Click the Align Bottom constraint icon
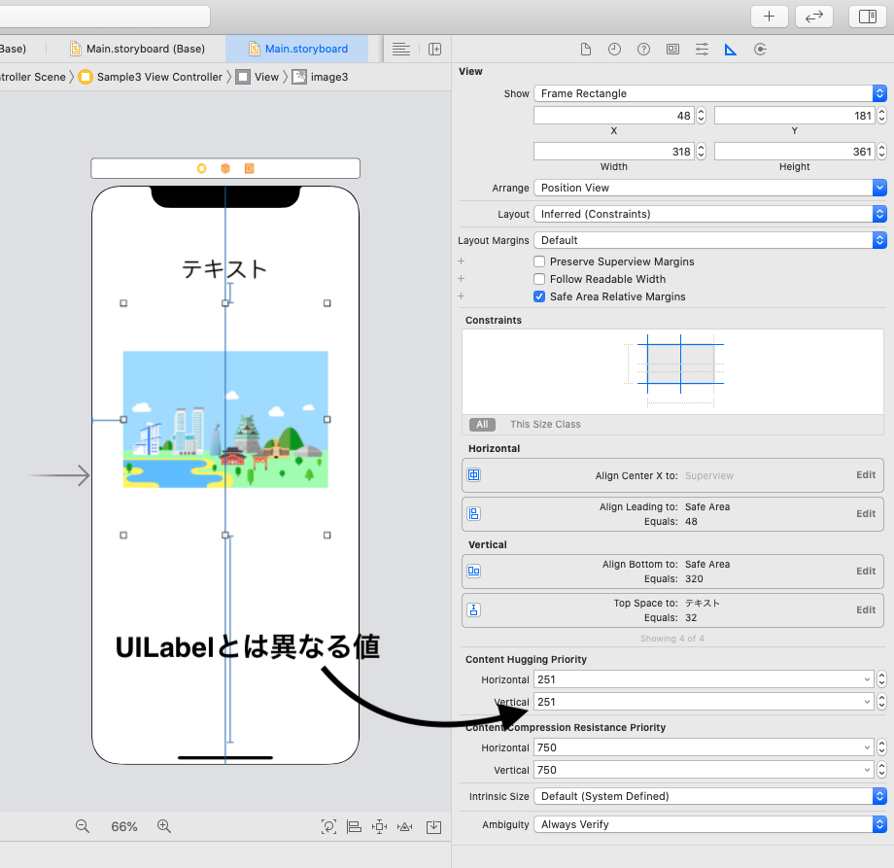 click(x=474, y=571)
